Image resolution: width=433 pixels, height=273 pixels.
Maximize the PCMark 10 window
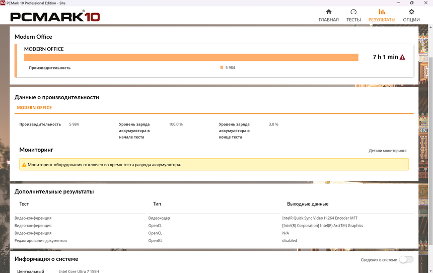coord(412,3)
